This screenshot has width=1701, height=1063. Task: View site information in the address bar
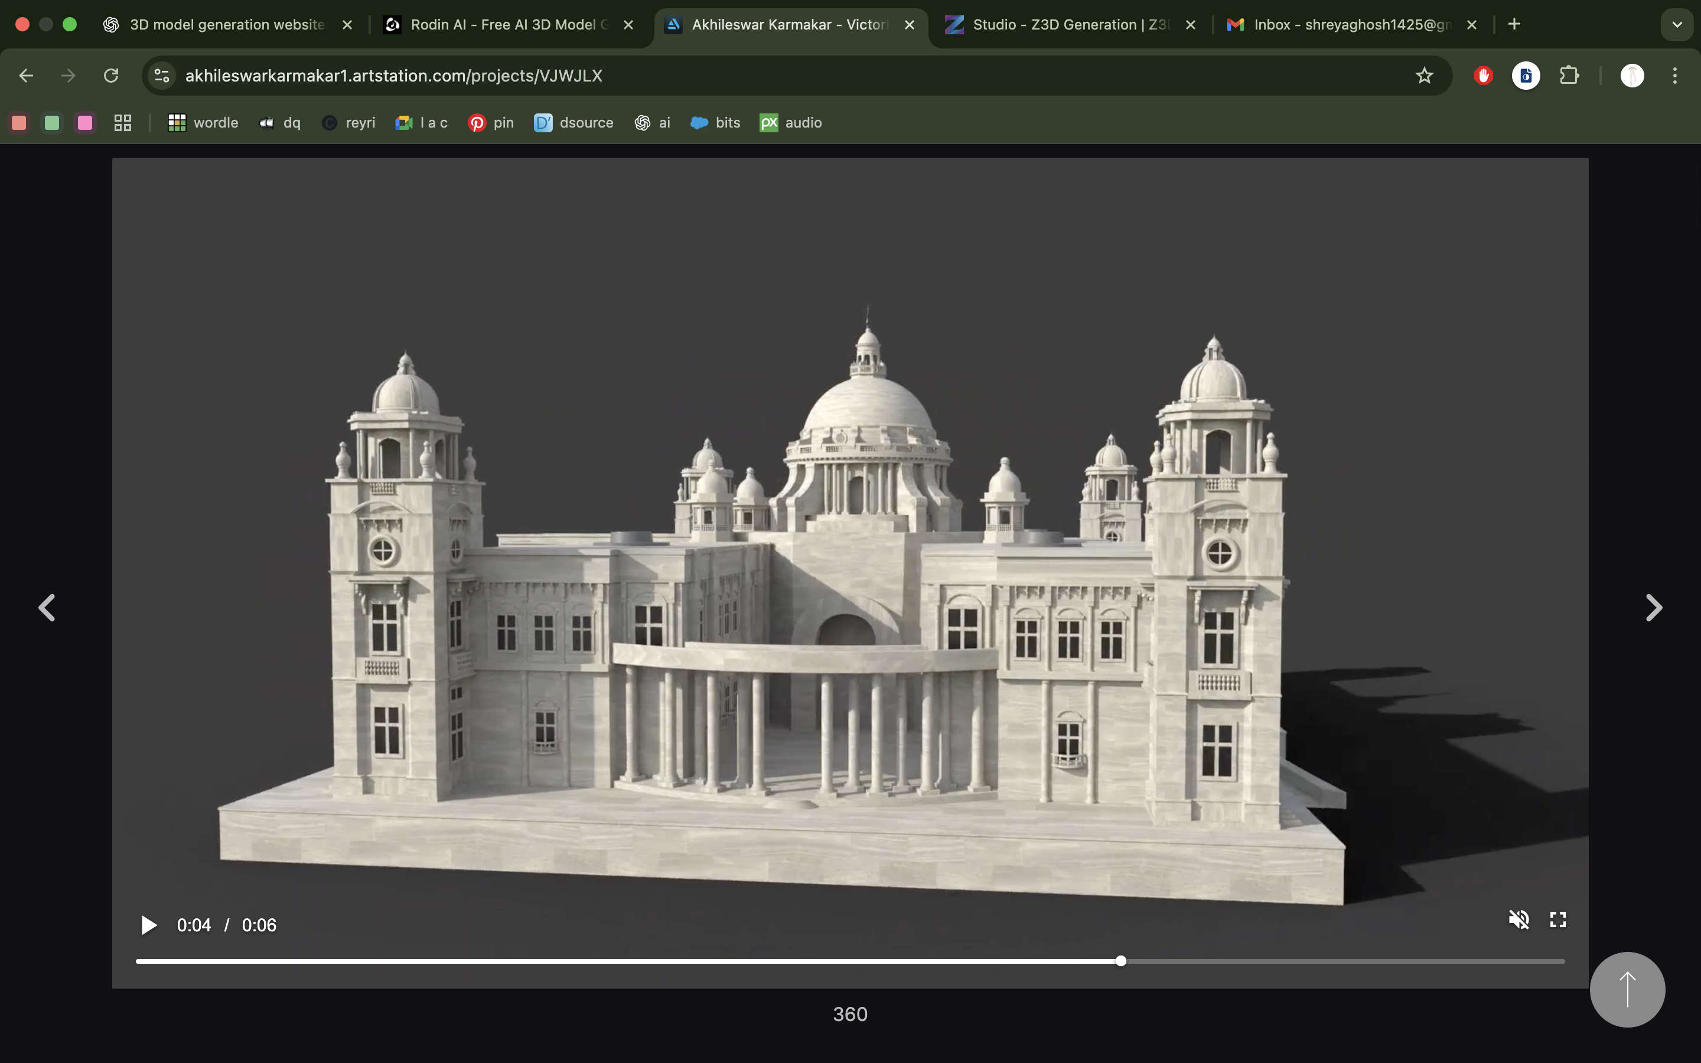[162, 76]
